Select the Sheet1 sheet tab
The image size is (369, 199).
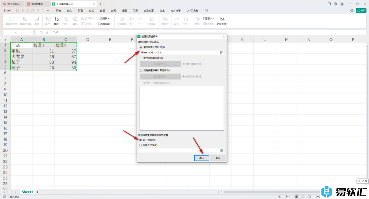point(27,192)
